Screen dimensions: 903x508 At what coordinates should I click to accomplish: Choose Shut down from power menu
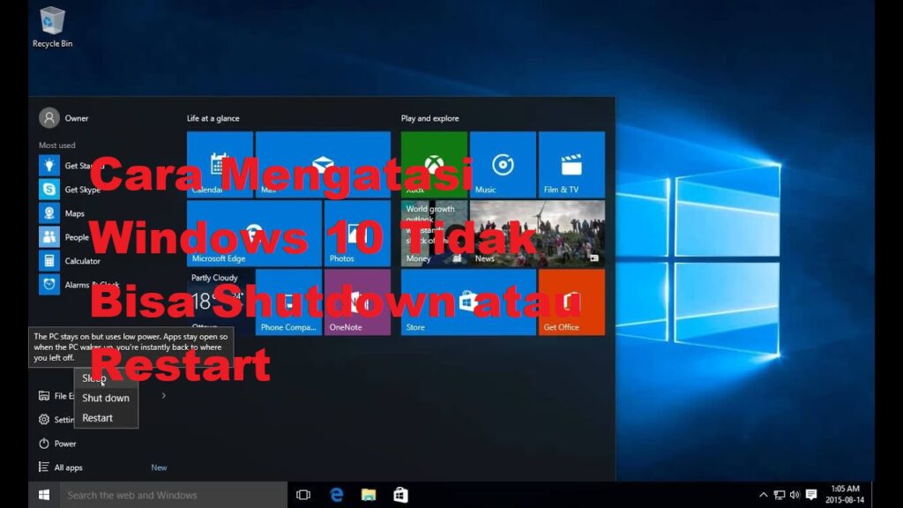pyautogui.click(x=106, y=398)
